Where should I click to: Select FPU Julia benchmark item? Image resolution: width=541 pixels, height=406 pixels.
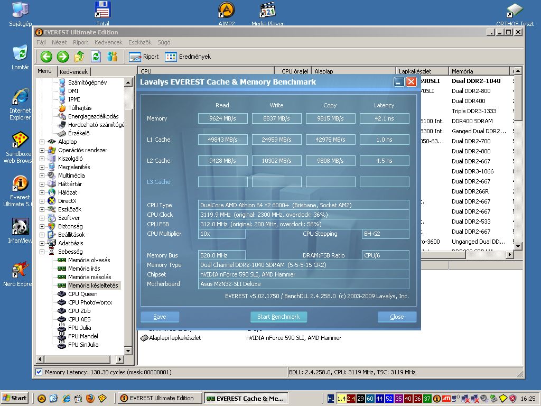pyautogui.click(x=80, y=328)
